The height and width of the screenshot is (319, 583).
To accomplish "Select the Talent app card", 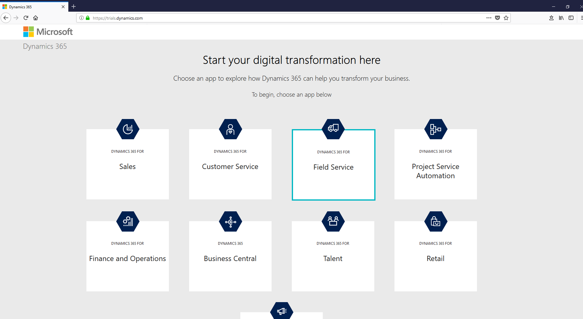I will pyautogui.click(x=333, y=256).
